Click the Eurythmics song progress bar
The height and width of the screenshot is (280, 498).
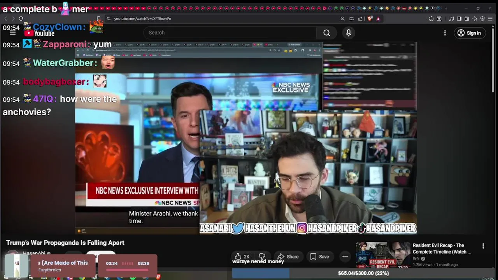click(x=128, y=269)
